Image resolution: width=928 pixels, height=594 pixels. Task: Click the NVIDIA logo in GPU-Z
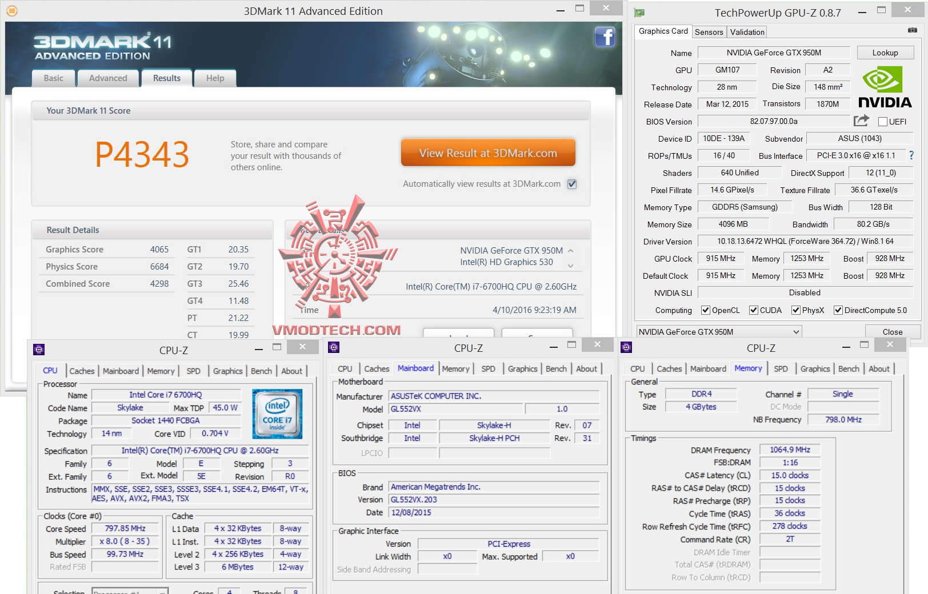885,87
